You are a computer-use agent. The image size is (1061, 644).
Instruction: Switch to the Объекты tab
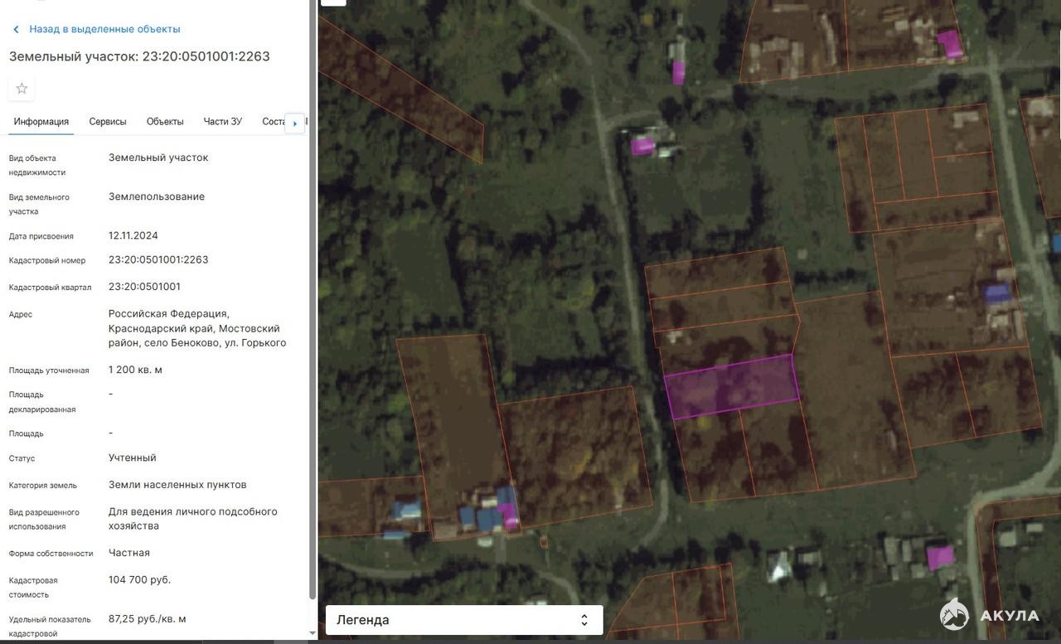click(165, 122)
